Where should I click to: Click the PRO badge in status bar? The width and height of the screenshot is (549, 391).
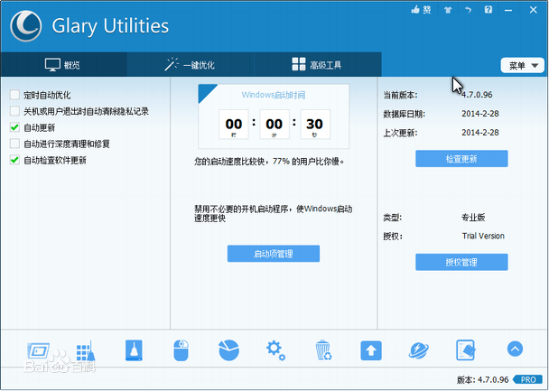click(527, 380)
